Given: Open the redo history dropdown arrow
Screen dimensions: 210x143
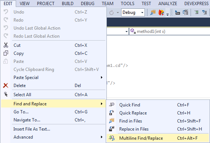Looking at the screenshot, I should point(118,12).
